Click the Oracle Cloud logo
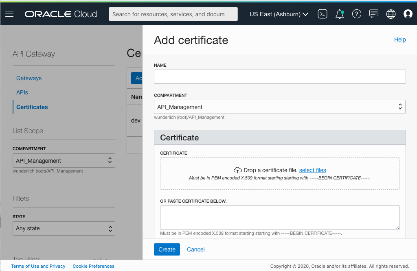This screenshot has width=417, height=271. pyautogui.click(x=60, y=13)
